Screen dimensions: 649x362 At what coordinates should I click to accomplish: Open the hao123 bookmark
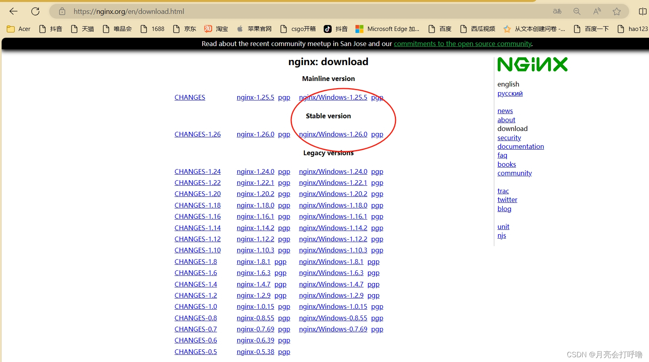[633, 29]
